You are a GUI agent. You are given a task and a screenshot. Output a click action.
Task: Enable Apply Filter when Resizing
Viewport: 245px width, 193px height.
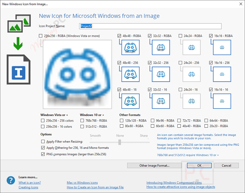pyautogui.click(x=43, y=141)
